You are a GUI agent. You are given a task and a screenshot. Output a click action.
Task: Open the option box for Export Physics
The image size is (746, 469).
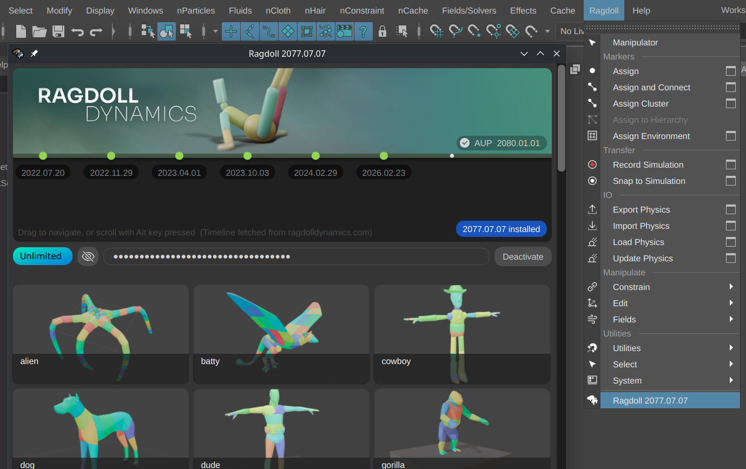pyautogui.click(x=731, y=210)
